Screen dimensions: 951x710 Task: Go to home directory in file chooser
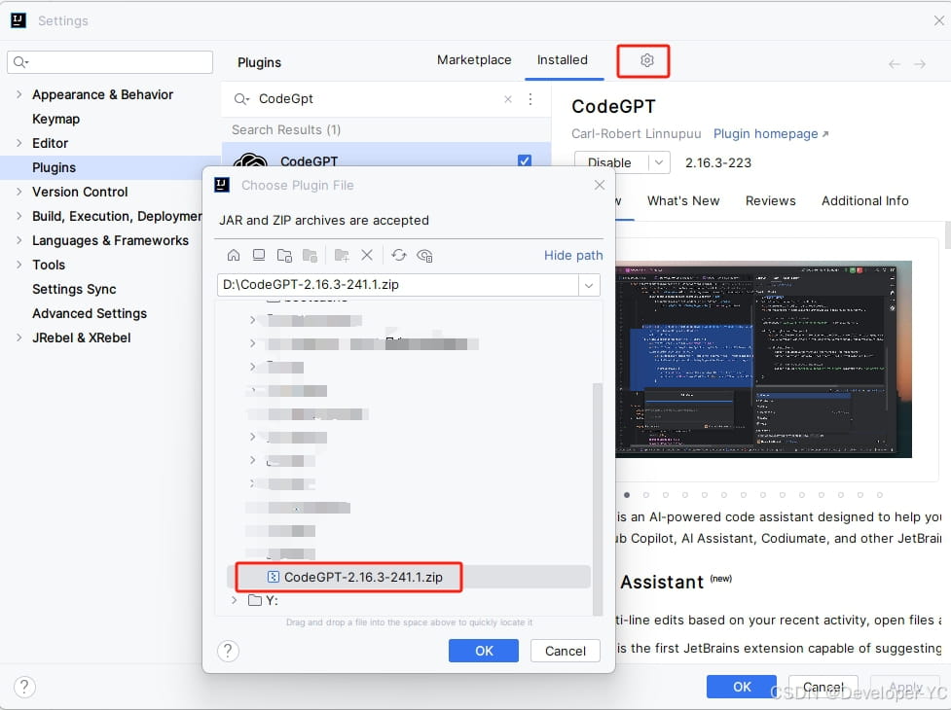coord(234,255)
